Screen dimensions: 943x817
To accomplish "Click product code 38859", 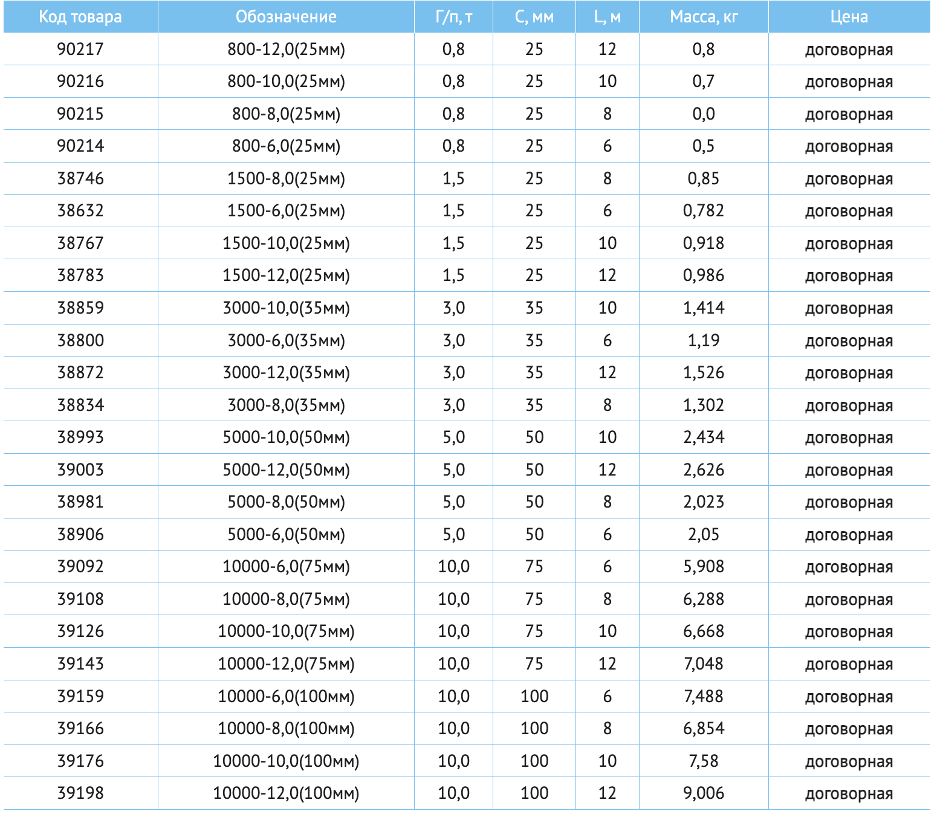I will click(x=80, y=308).
